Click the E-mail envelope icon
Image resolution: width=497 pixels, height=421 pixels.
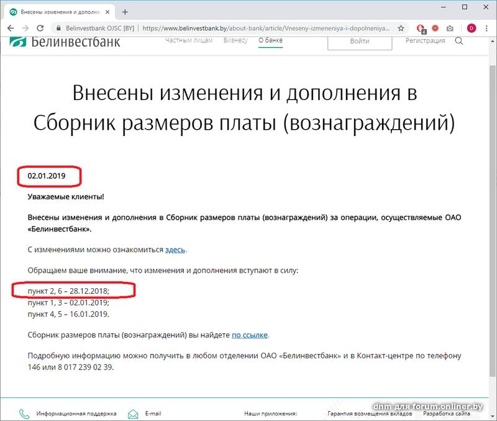(x=132, y=414)
